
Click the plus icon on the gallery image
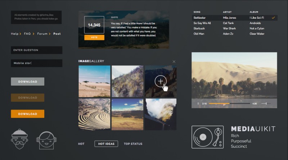tap(161, 81)
